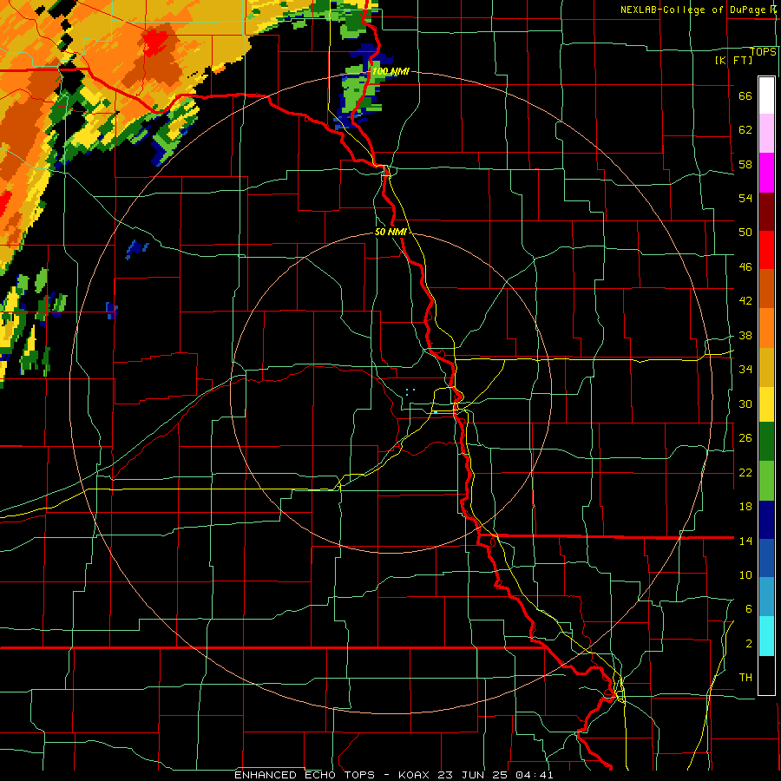The image size is (781, 781).
Task: Click the TH threshold label
Action: pyautogui.click(x=745, y=678)
